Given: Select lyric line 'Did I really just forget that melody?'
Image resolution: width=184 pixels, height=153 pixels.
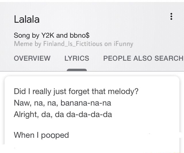Looking at the screenshot, I should point(76,91).
